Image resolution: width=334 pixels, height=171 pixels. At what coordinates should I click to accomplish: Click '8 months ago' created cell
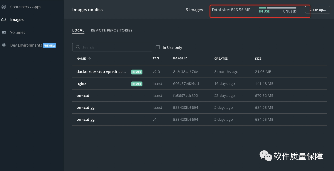coord(226,72)
